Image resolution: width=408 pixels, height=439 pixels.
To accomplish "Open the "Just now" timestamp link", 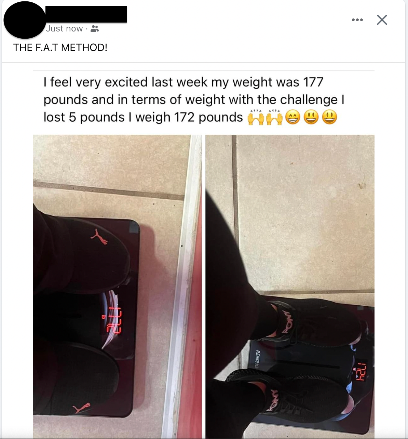I will click(x=64, y=29).
